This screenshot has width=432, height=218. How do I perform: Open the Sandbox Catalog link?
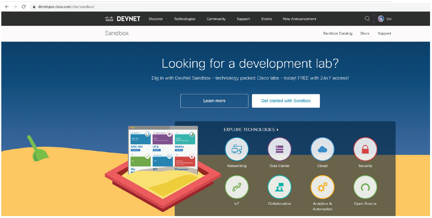pos(338,33)
